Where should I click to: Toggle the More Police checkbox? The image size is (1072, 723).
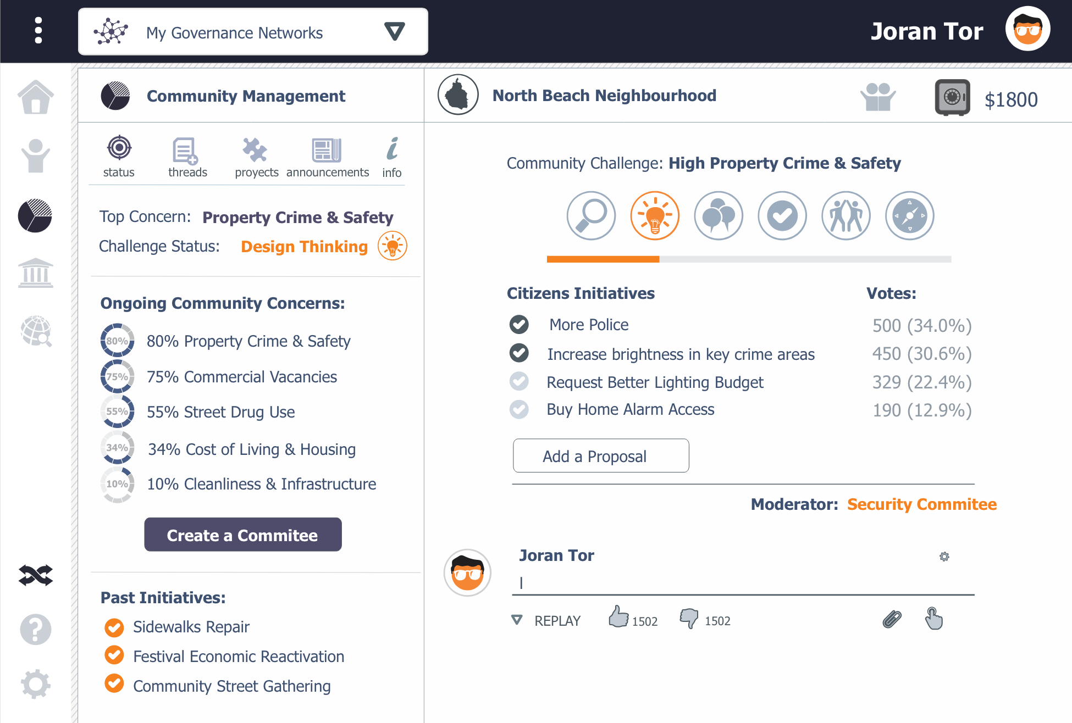click(x=519, y=325)
